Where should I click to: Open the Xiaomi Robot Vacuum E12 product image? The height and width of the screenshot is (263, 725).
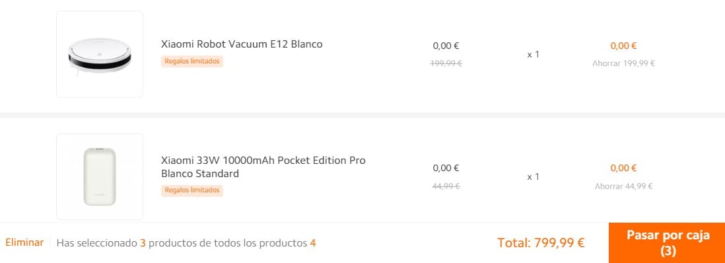[100, 54]
